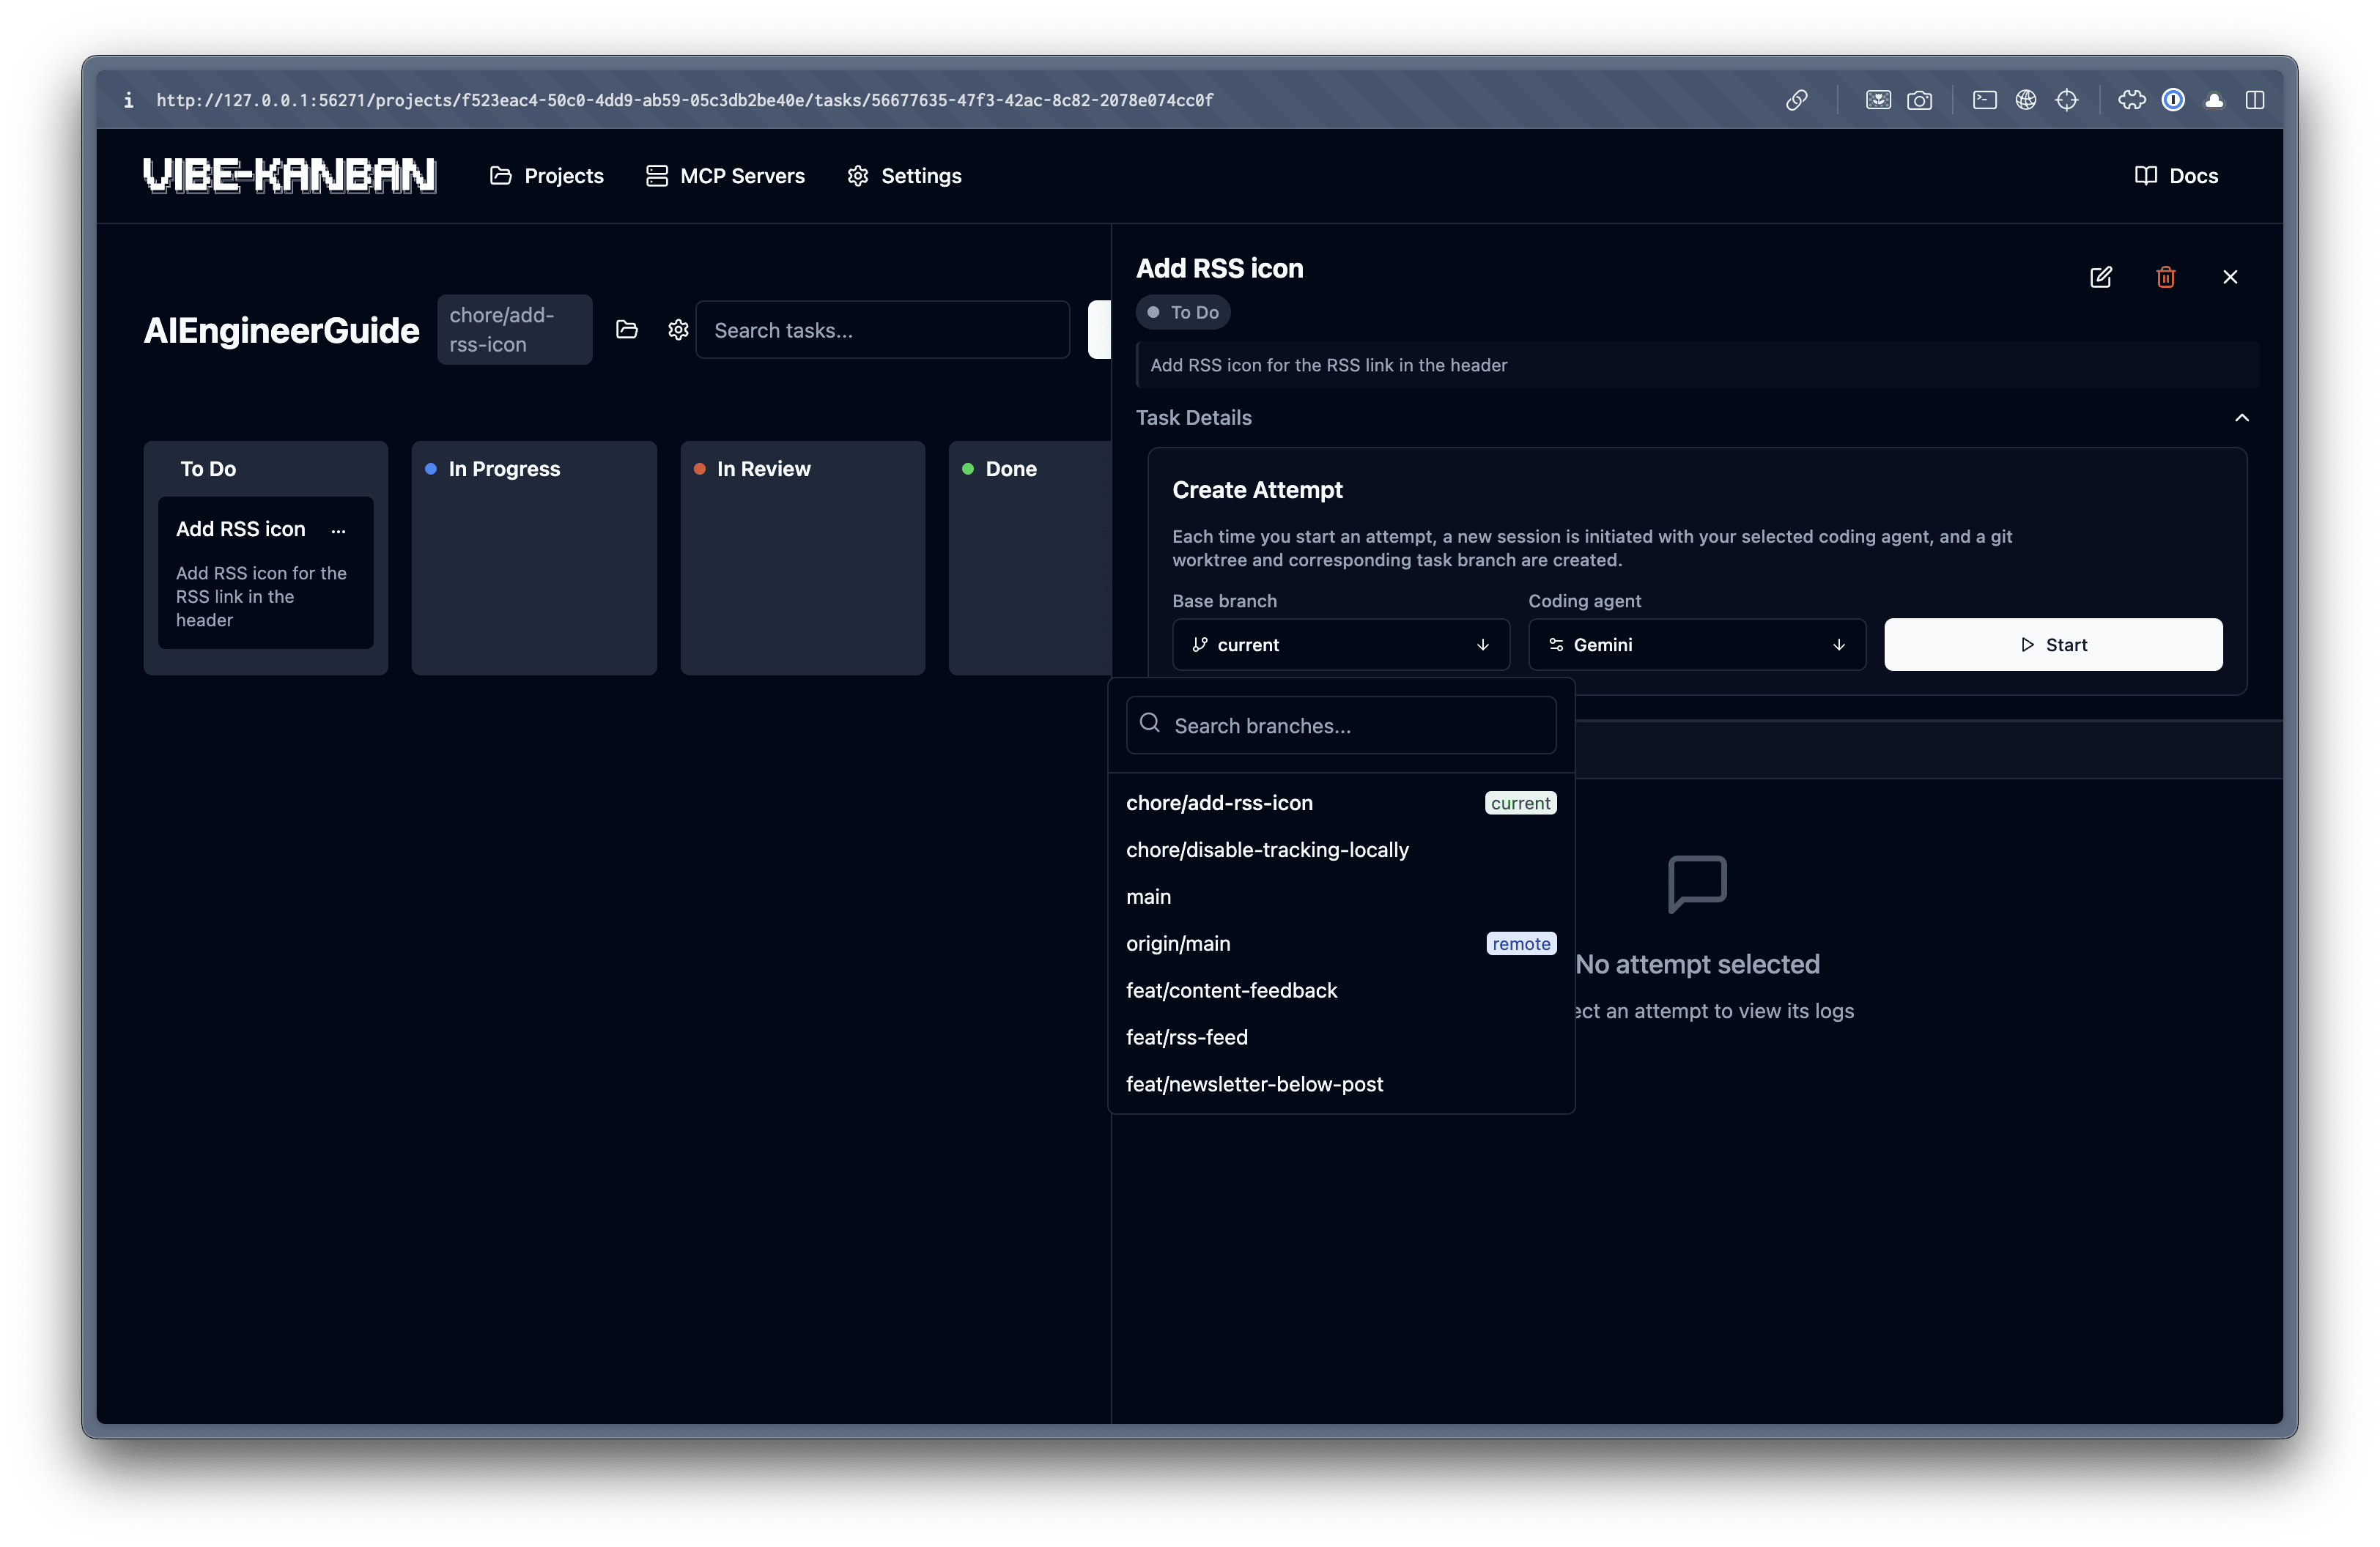Select the chore/disable-tracking-locally branch
The image size is (2380, 1547).
coord(1340,850)
